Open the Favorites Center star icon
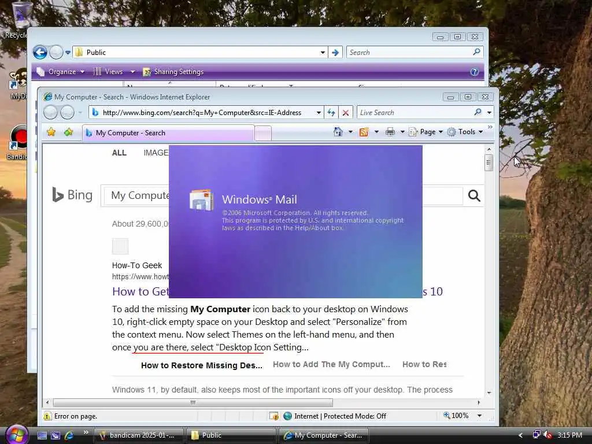The height and width of the screenshot is (444, 592). pyautogui.click(x=51, y=132)
